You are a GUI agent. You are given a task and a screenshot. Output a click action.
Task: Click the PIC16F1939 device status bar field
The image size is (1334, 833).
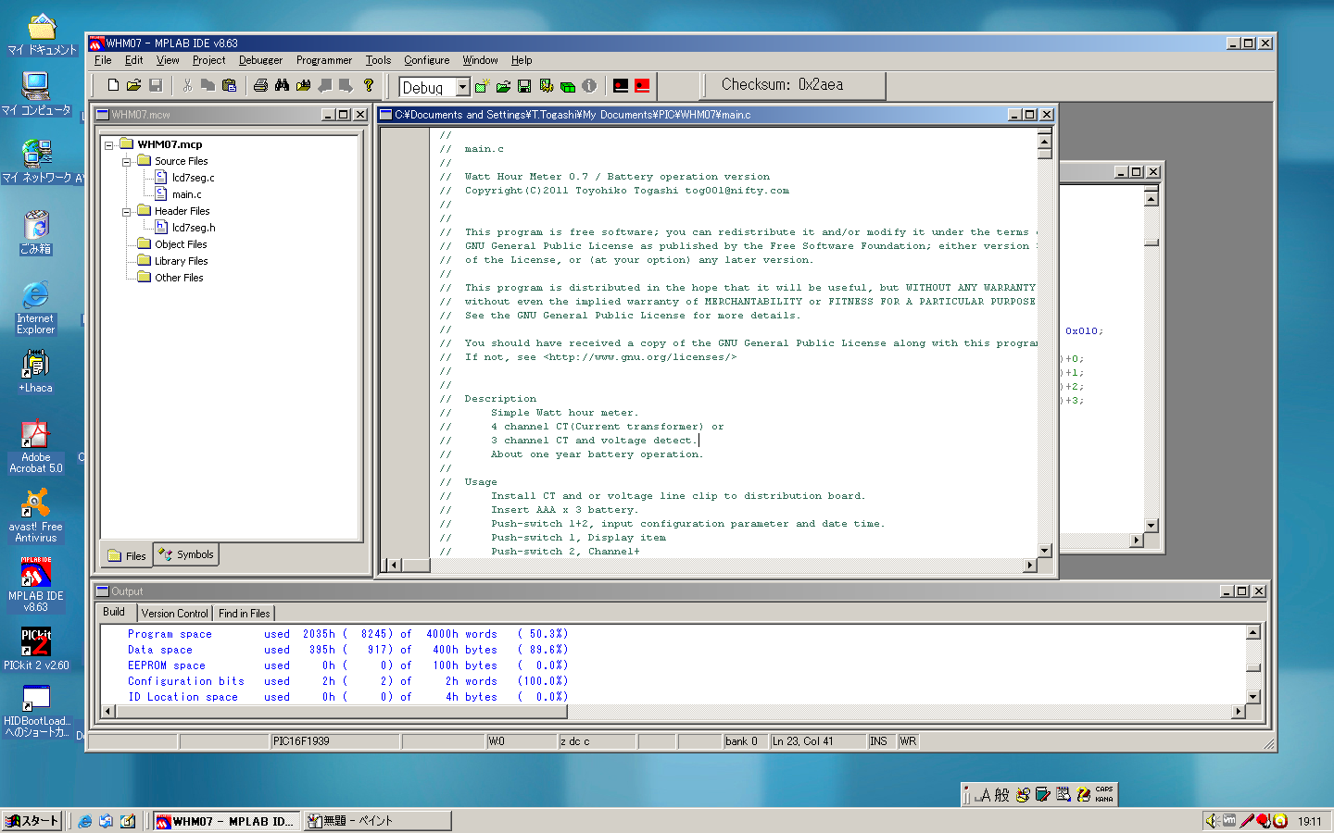tap(335, 741)
